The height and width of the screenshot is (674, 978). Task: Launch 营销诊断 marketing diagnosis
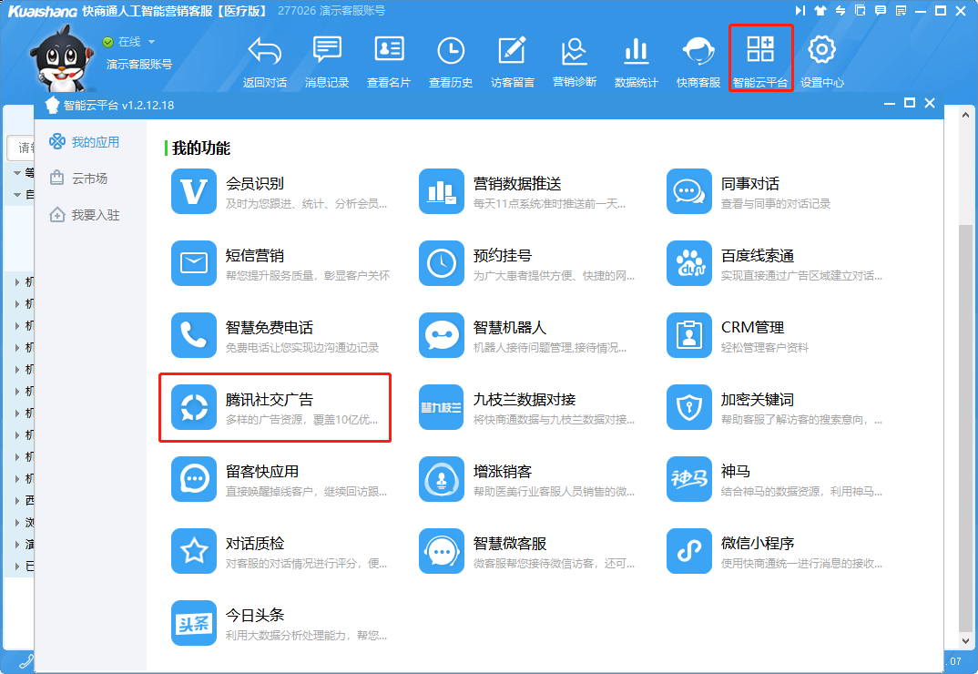coord(574,55)
